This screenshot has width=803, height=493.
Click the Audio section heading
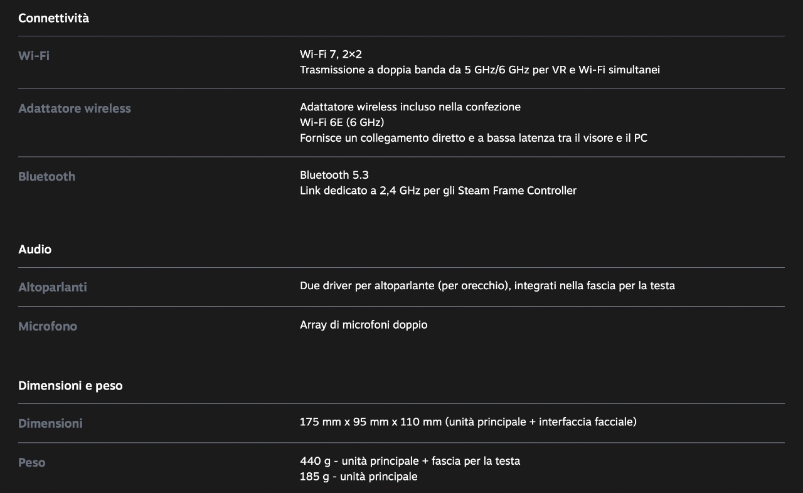[35, 249]
